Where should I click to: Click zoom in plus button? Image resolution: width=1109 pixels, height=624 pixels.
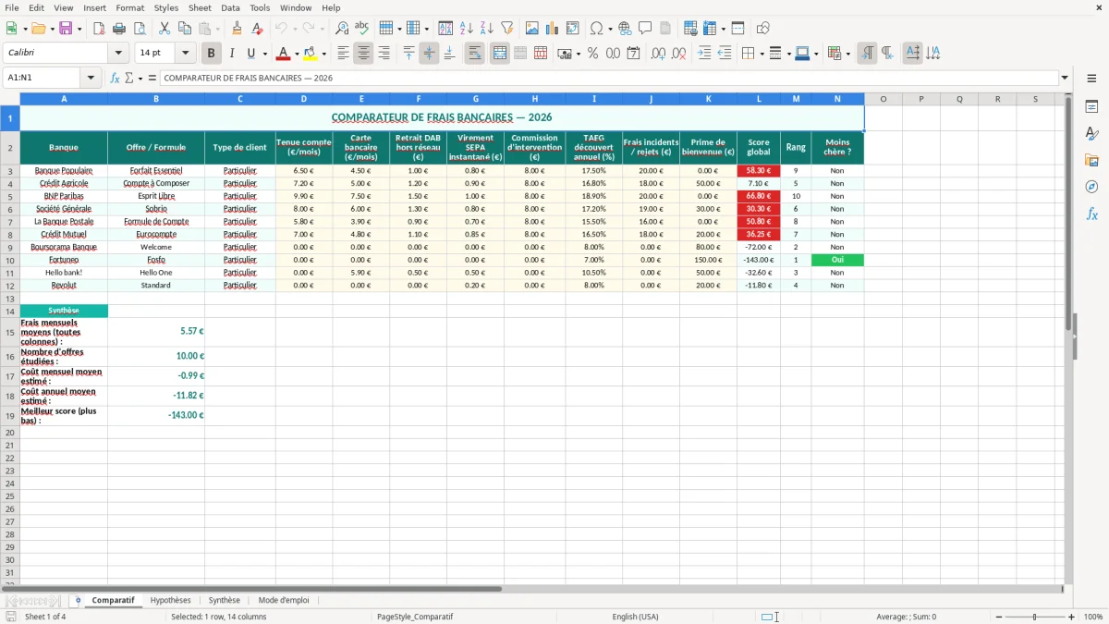tap(1072, 617)
